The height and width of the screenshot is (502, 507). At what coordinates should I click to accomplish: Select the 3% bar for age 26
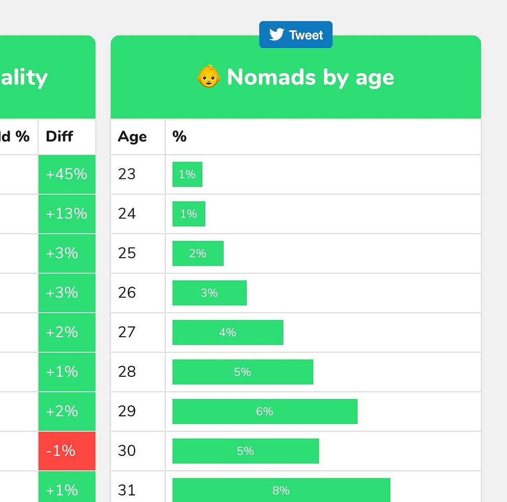(209, 293)
